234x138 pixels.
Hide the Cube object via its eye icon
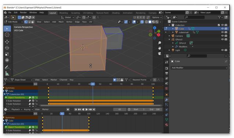click(222, 29)
